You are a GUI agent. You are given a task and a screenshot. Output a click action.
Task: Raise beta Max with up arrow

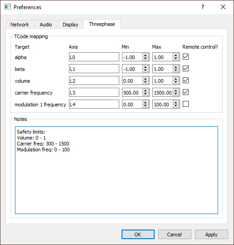[x=176, y=67]
